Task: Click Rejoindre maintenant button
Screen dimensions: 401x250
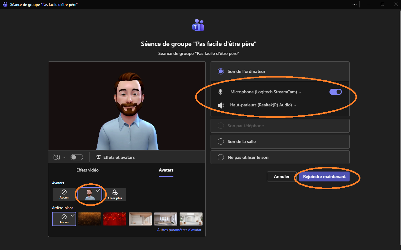Action: coord(324,176)
